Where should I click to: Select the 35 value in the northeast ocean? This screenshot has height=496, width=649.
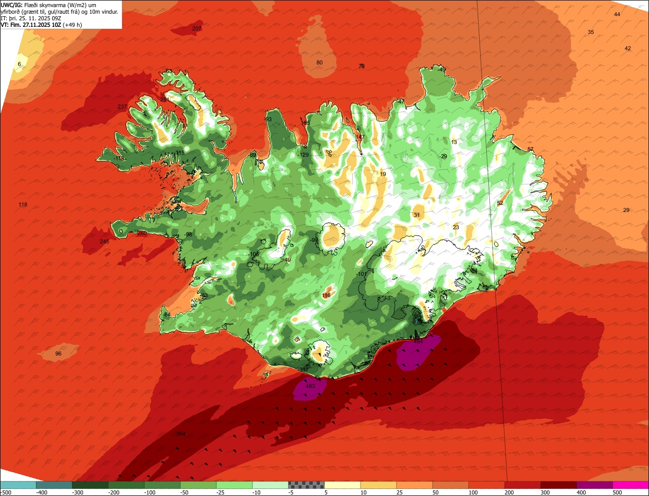[x=591, y=32]
